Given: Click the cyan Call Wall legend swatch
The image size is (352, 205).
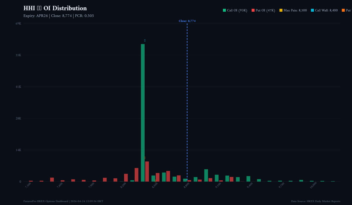Looking at the screenshot, I should click(312, 10).
